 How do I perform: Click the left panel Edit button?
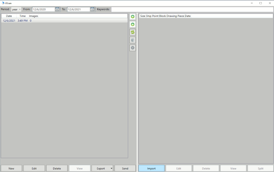click(x=34, y=168)
